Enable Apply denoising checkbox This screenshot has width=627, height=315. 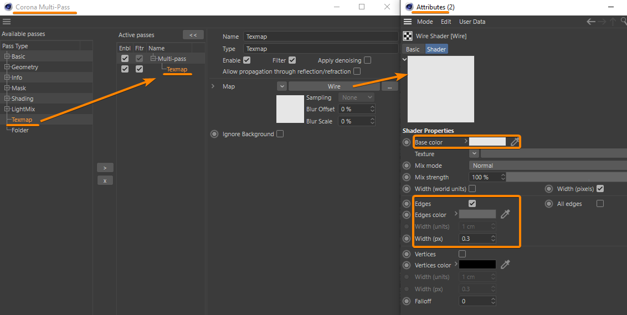pos(367,60)
